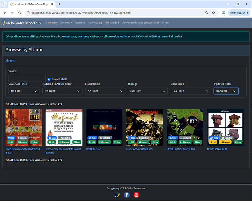
Task: Open the Facebook icon in the footer
Action: (x=127, y=195)
